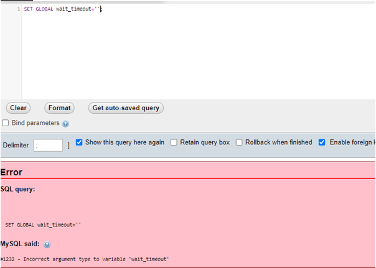Image resolution: width=376 pixels, height=268 pixels.
Task: Open Bind parameters help icon
Action: [x=66, y=124]
